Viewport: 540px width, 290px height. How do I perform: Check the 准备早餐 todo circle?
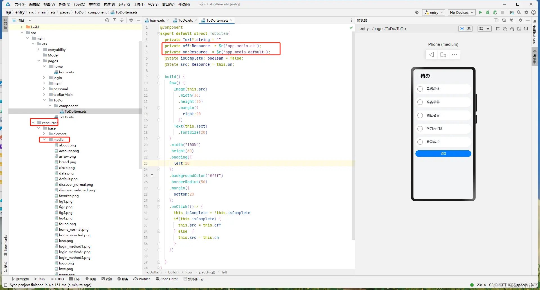(420, 102)
